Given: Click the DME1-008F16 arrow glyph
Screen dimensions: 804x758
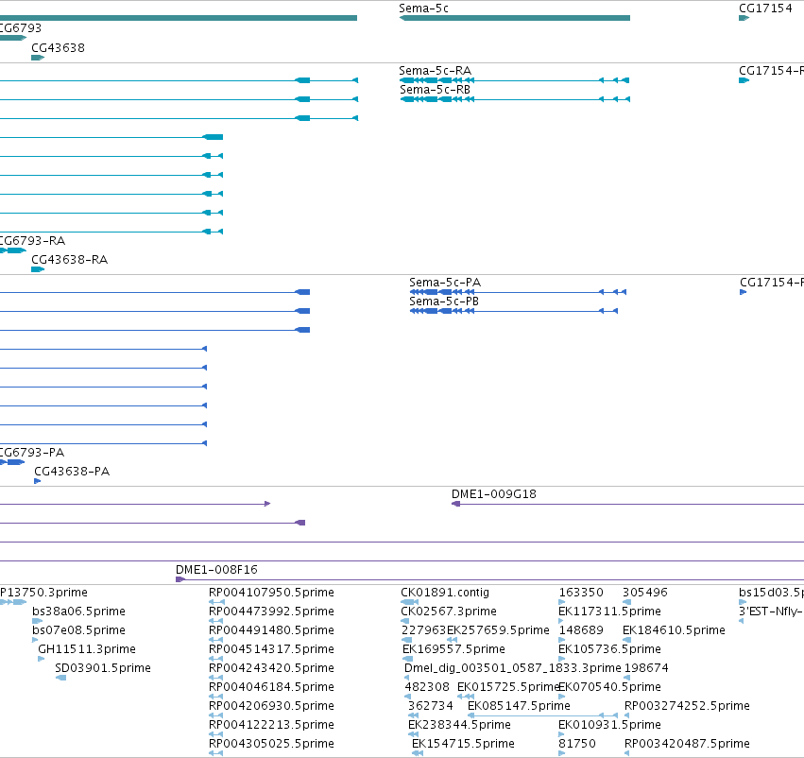Looking at the screenshot, I should [180, 579].
